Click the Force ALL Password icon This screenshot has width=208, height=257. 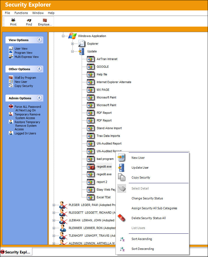(x=11, y=106)
